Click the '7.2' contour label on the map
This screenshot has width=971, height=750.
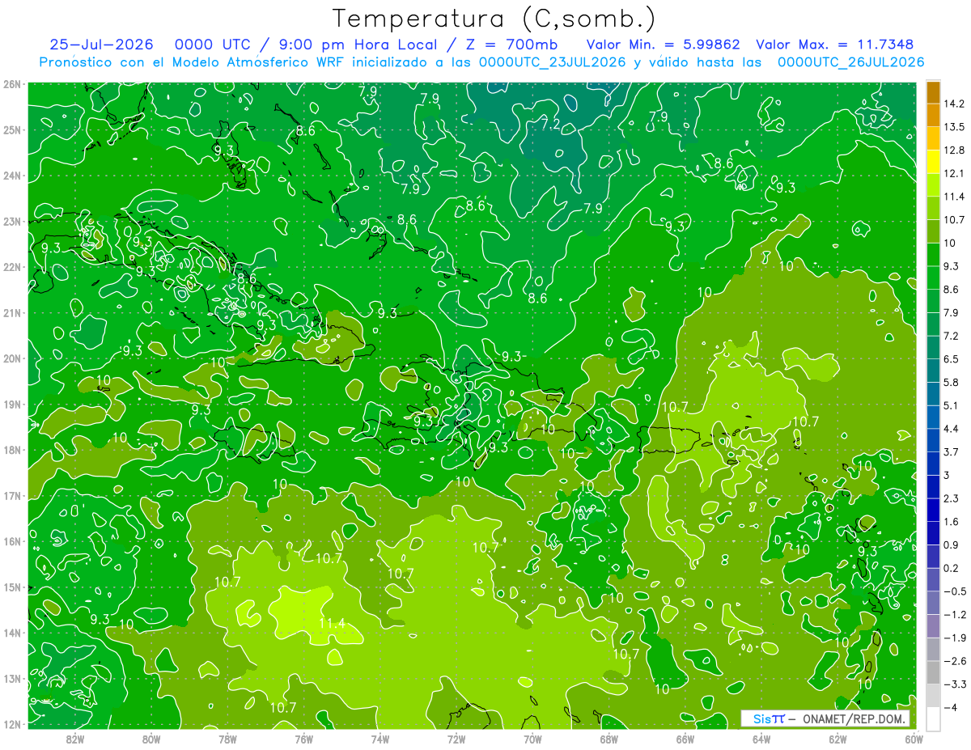tap(551, 124)
